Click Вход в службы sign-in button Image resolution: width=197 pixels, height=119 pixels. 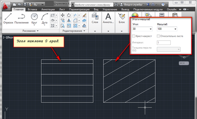(x=132, y=5)
